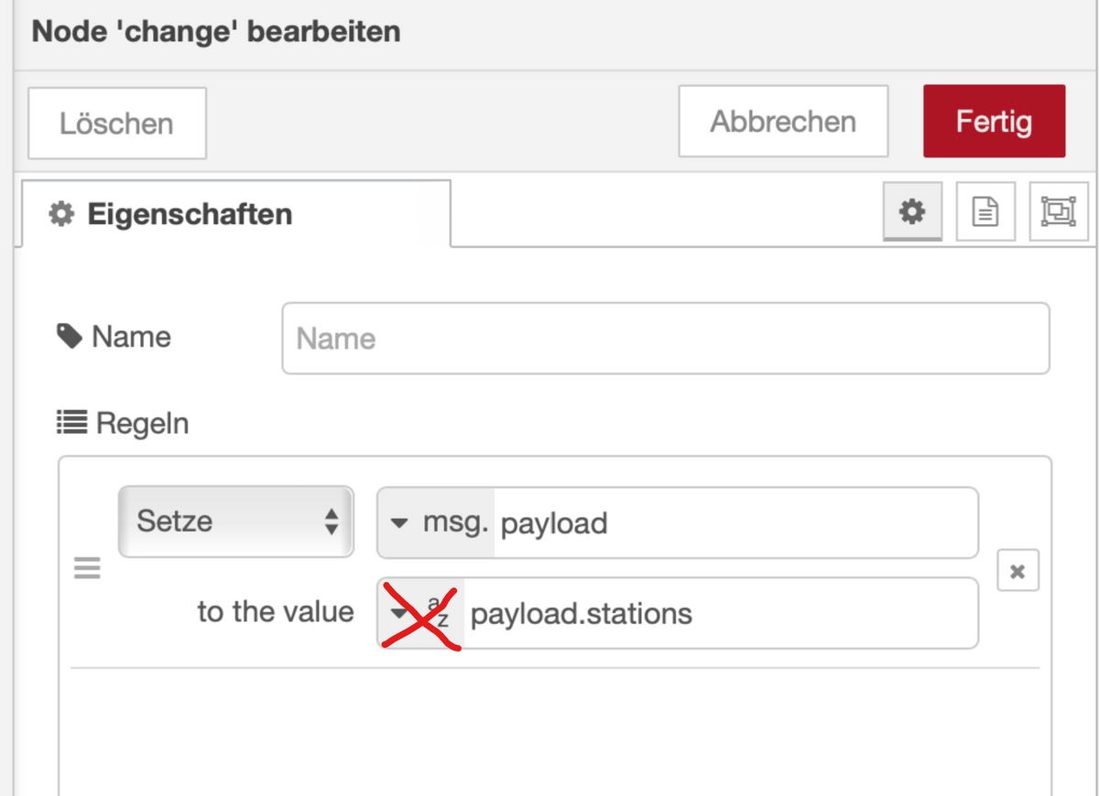Open the node appearance settings icon
The image size is (1099, 796).
(x=1059, y=212)
